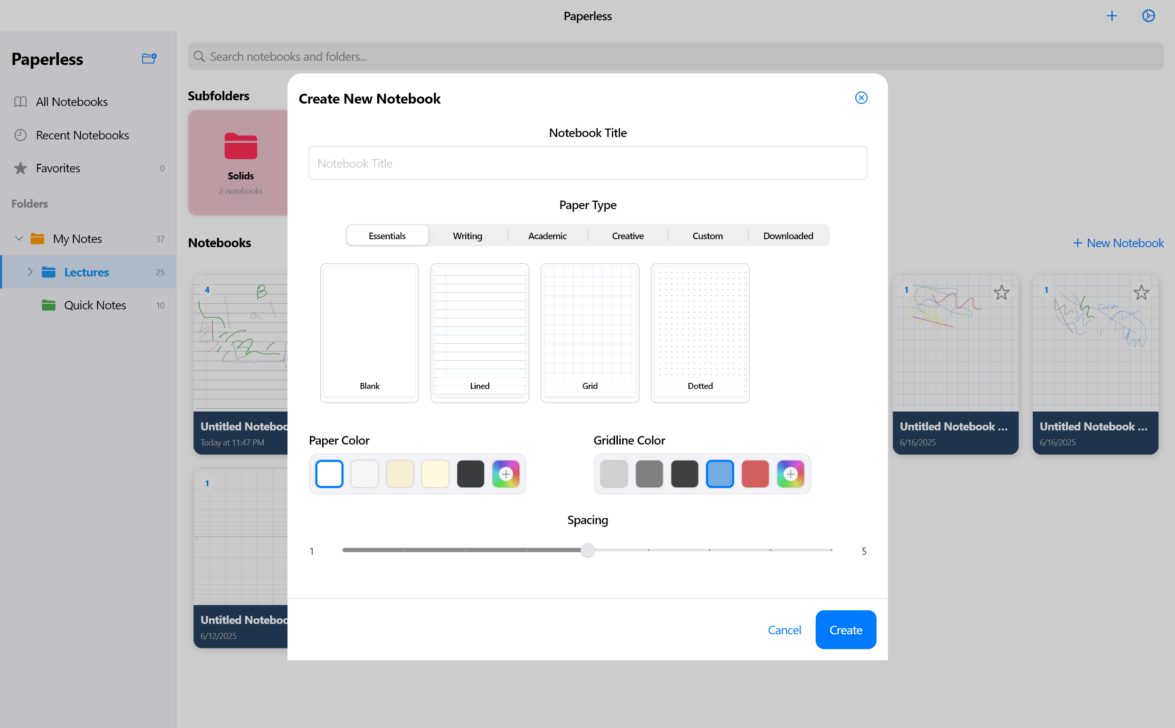
Task: Click the Spacing slider handle
Action: pyautogui.click(x=587, y=550)
